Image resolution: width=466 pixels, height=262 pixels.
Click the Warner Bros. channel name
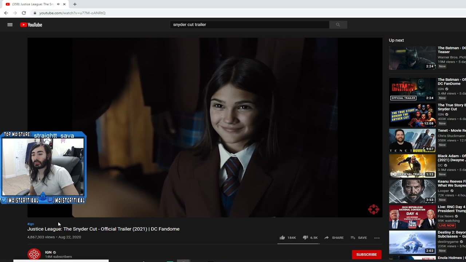(x=452, y=57)
